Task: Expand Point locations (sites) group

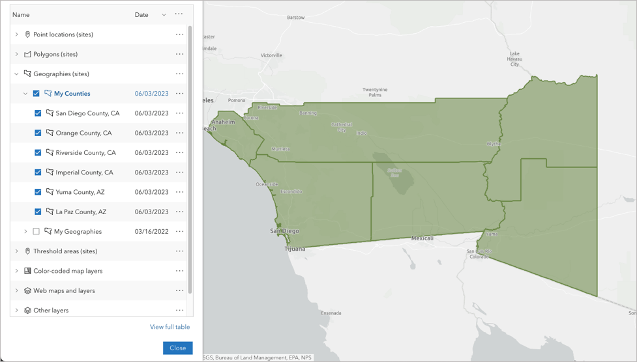Action: pos(17,35)
